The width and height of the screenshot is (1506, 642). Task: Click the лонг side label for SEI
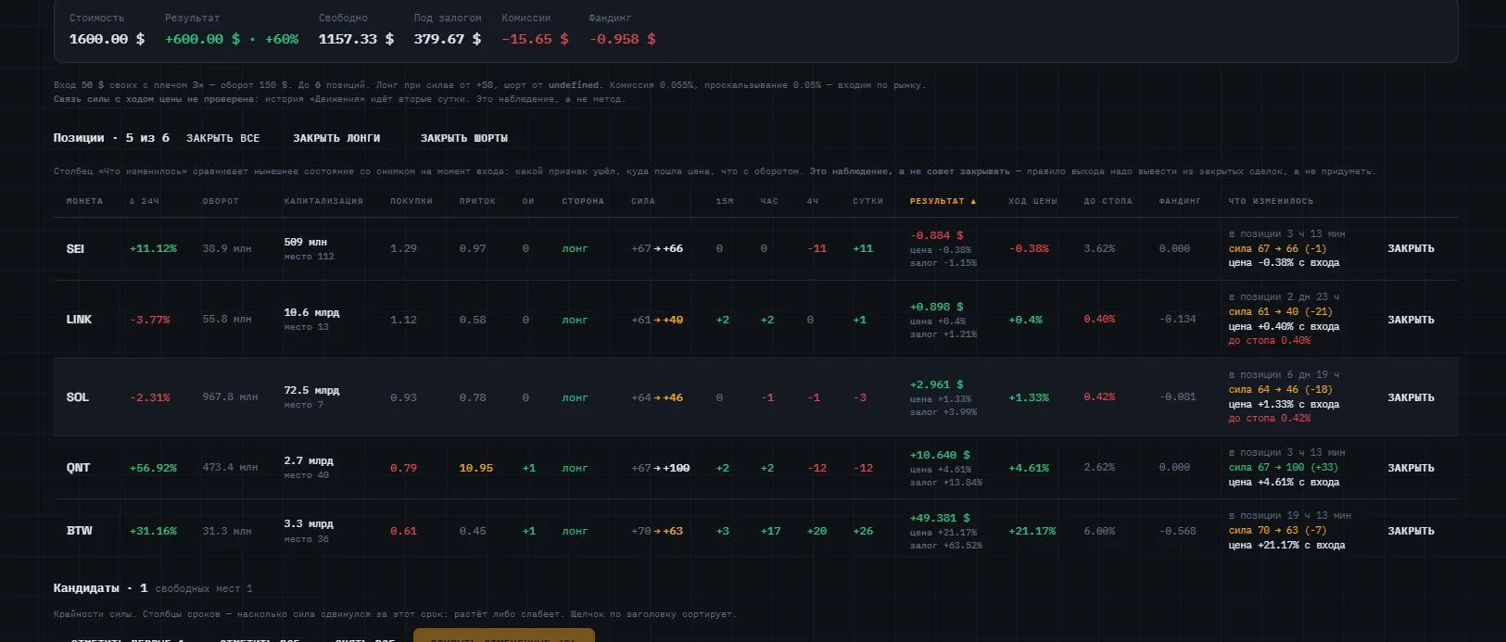click(x=575, y=248)
